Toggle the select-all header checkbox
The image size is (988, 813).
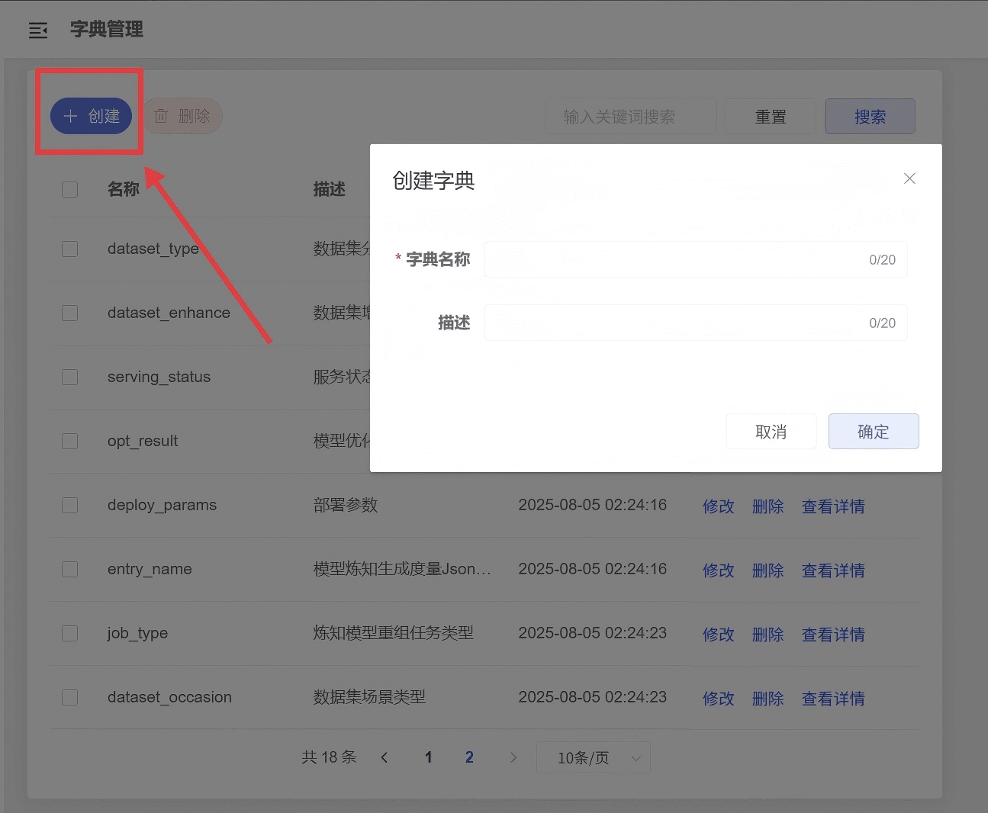[70, 189]
